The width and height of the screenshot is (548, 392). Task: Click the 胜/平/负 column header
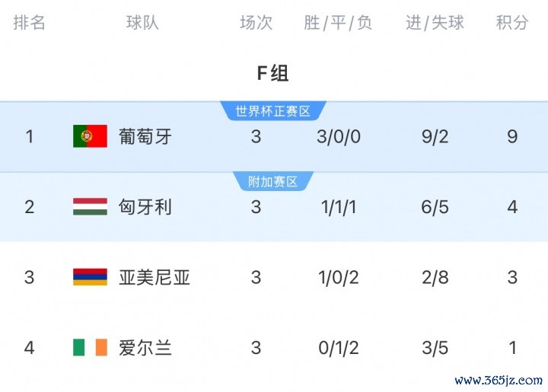(338, 23)
